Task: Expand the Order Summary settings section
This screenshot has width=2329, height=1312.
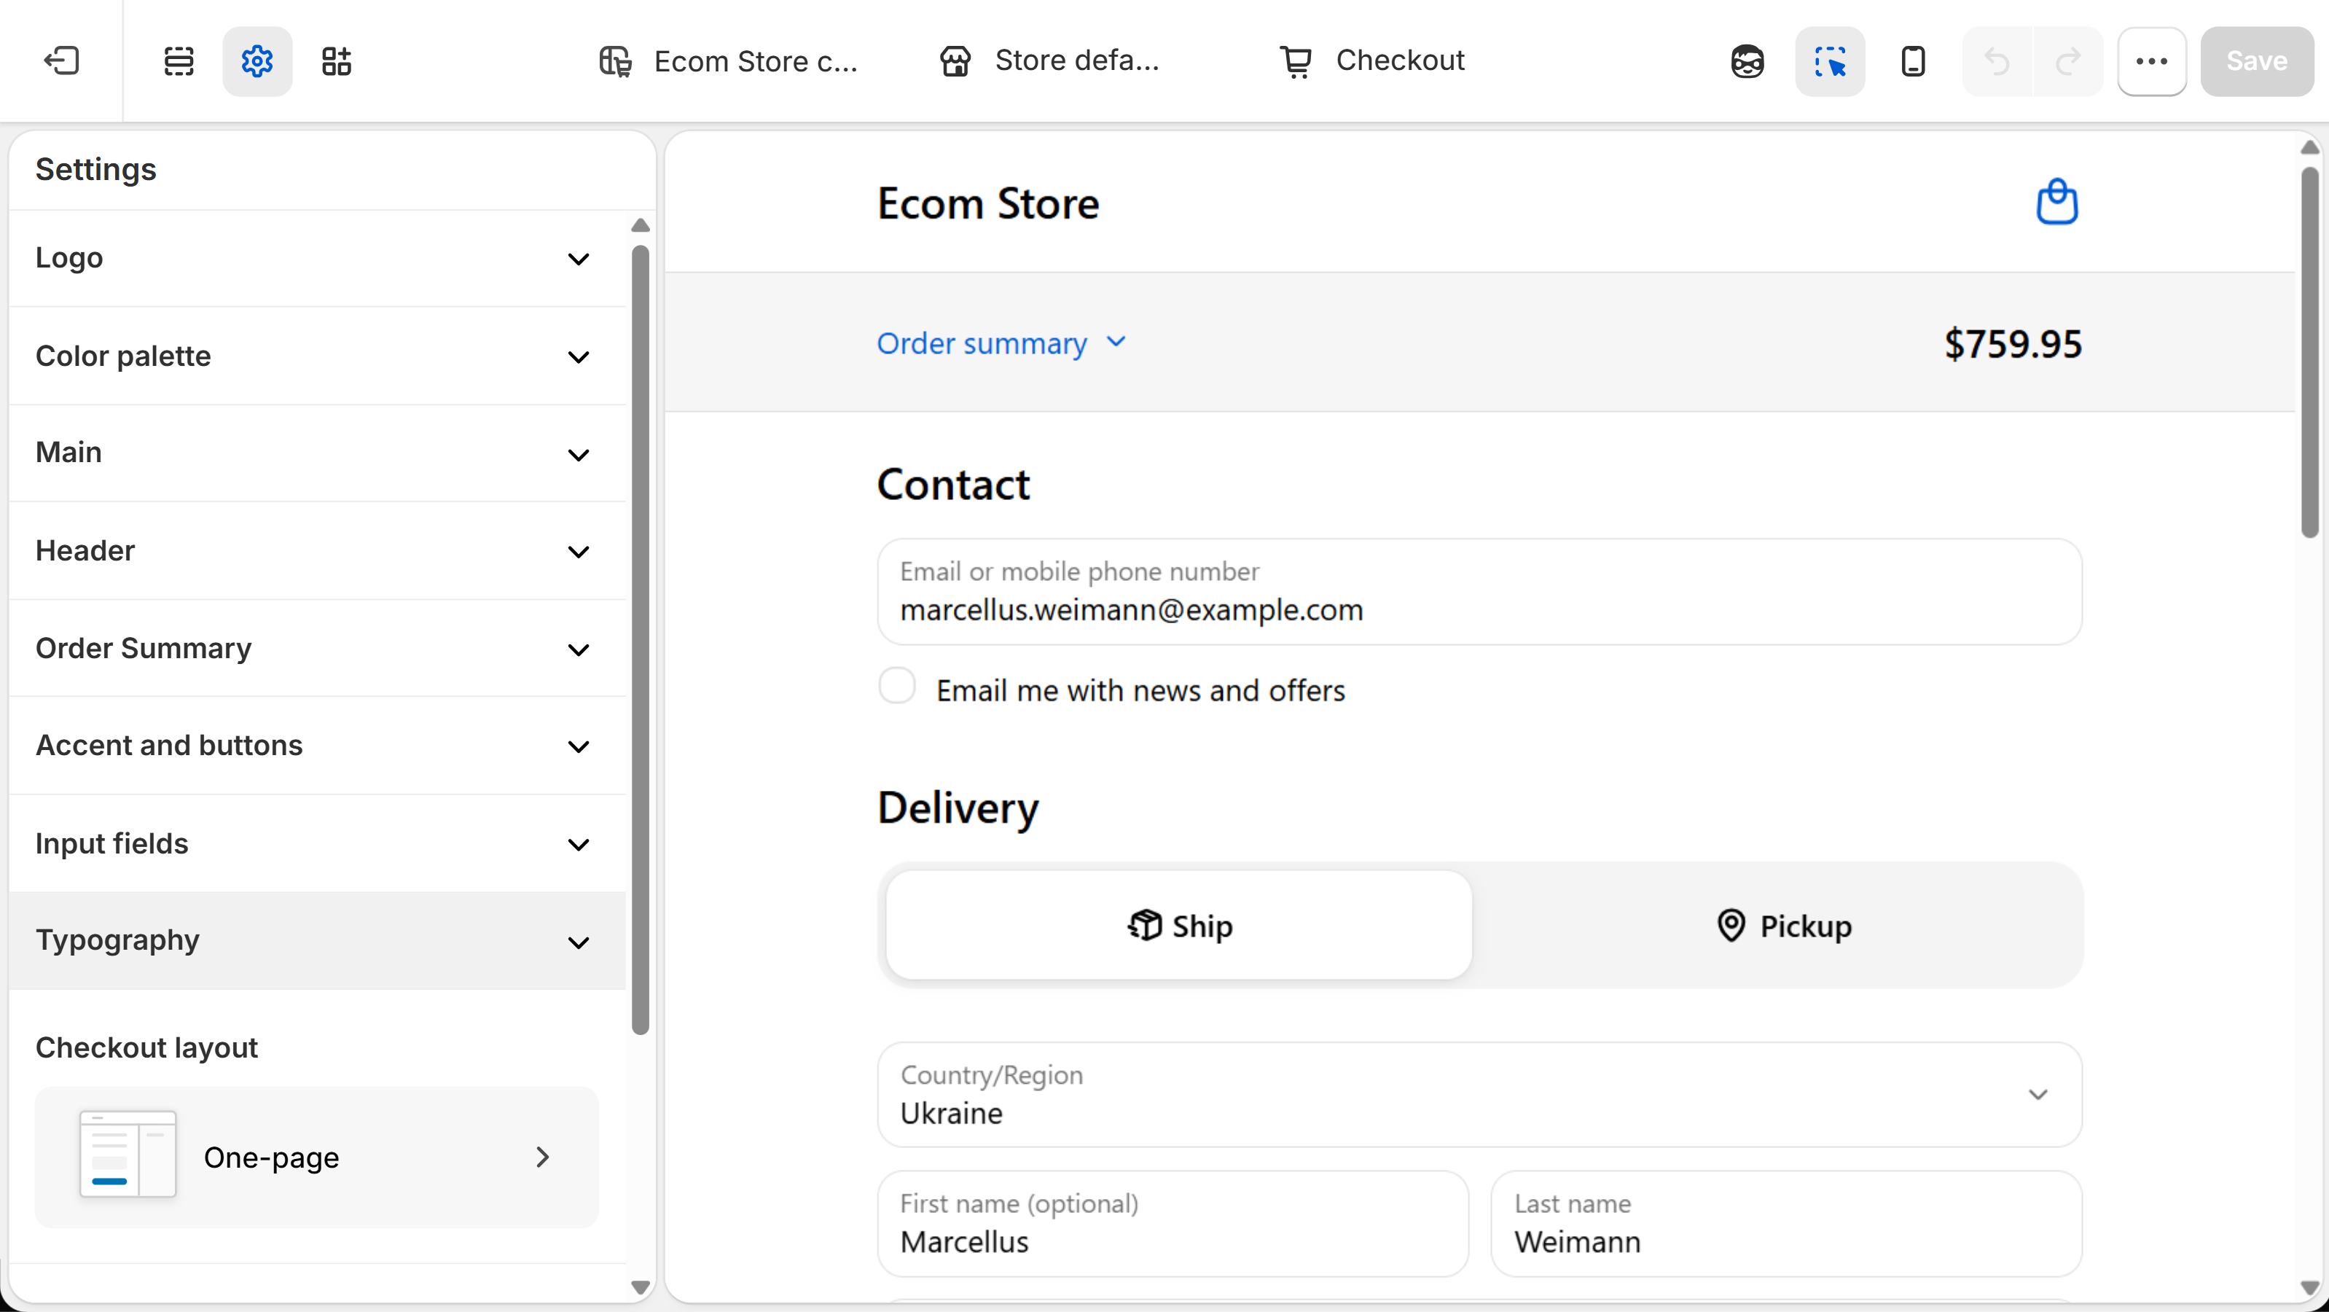Action: (316, 648)
